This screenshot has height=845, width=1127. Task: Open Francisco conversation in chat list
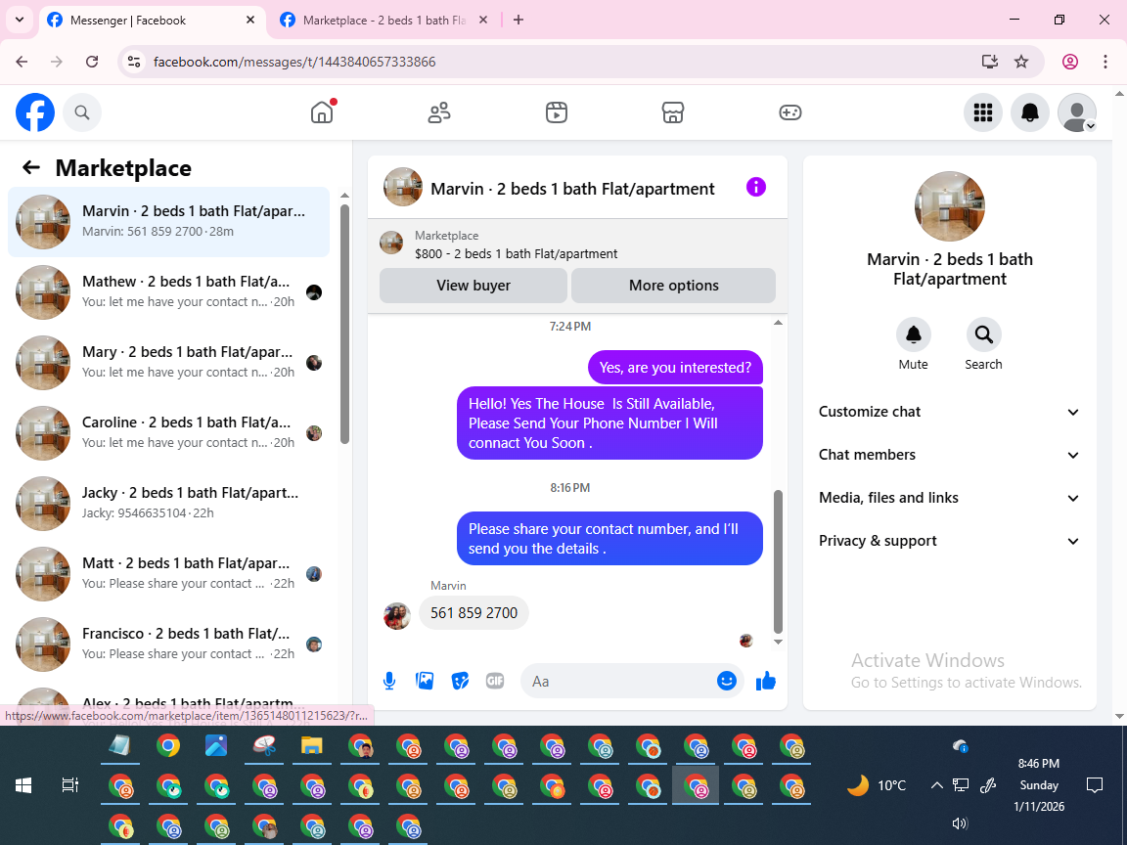169,645
